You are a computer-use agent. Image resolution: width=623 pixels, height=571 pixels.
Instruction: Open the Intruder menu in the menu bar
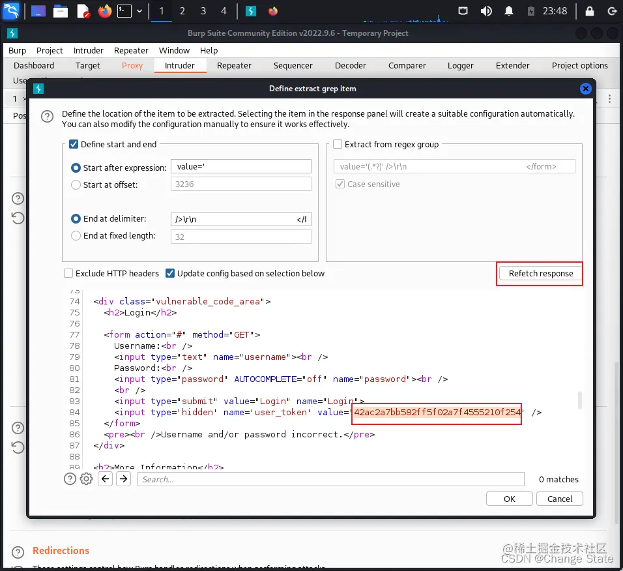tap(88, 50)
